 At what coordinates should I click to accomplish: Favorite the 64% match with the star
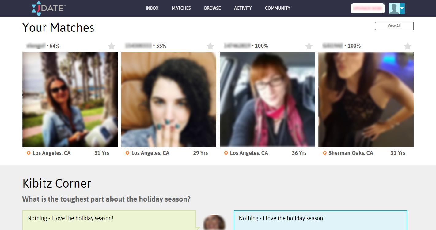pos(112,46)
